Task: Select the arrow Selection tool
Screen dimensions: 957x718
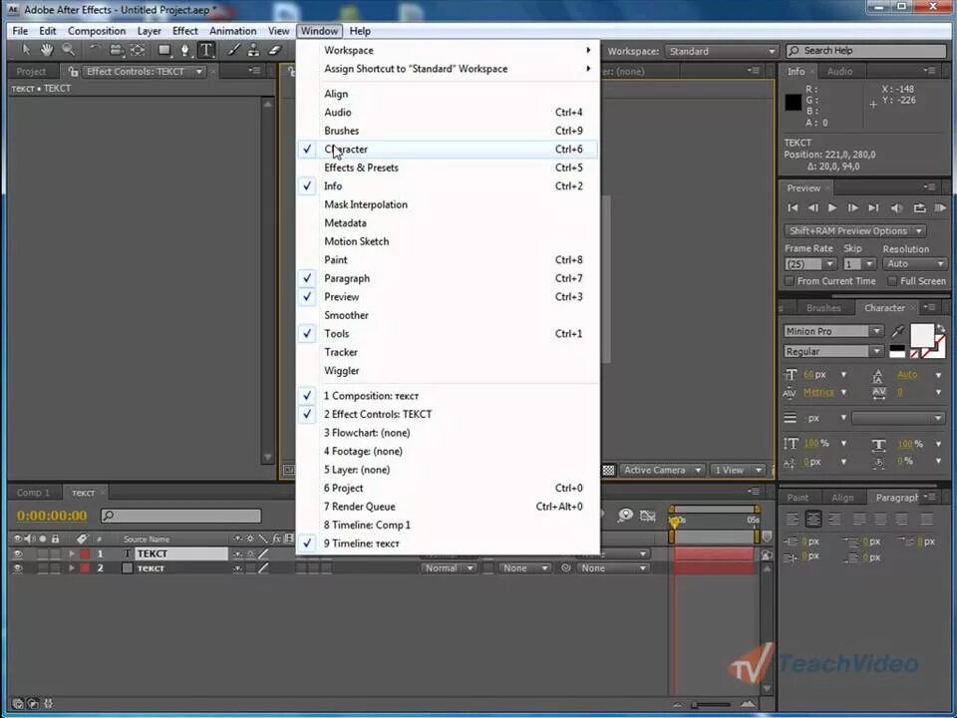Action: 26,50
